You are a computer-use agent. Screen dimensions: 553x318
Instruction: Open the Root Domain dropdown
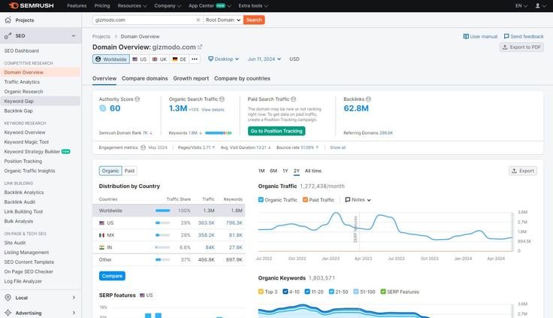223,20
